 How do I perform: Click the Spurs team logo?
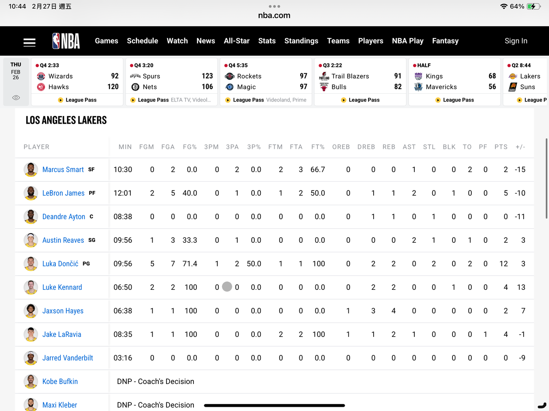click(x=136, y=76)
